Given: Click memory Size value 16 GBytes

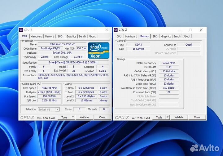Looking at the screenshot, I should 138,49.
